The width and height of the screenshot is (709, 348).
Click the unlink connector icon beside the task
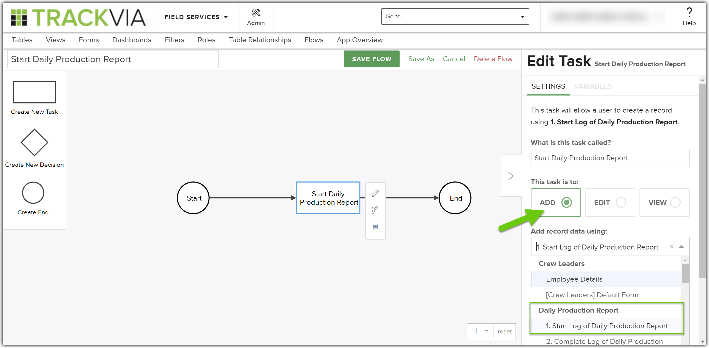(x=375, y=210)
